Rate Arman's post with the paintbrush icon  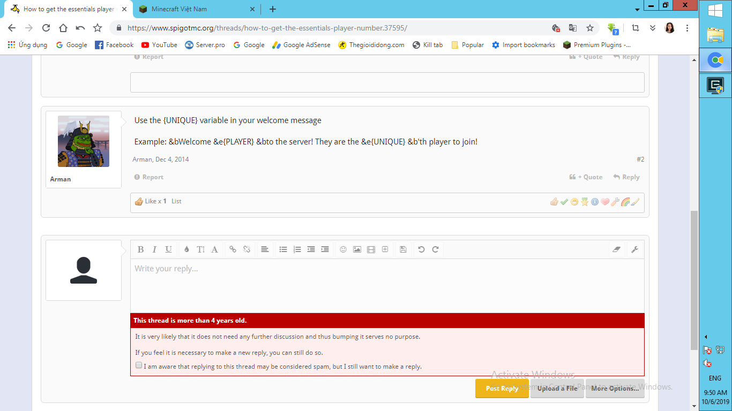(x=636, y=202)
